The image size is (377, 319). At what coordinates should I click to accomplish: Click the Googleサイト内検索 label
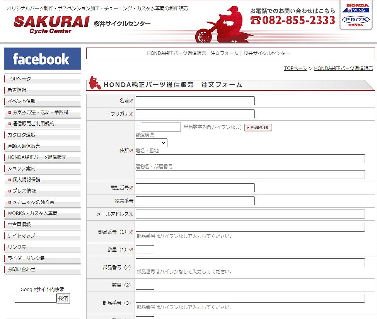click(42, 289)
